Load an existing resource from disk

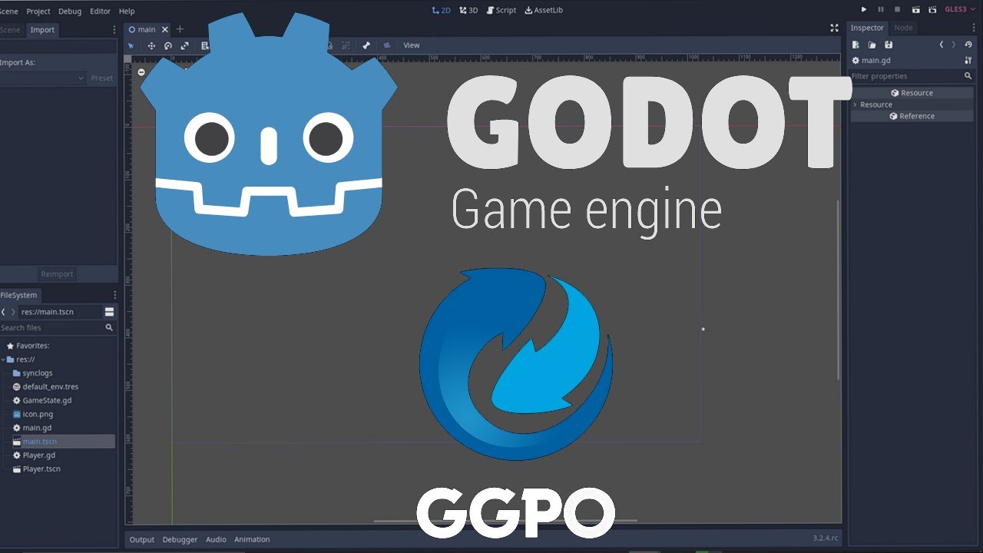[872, 45]
